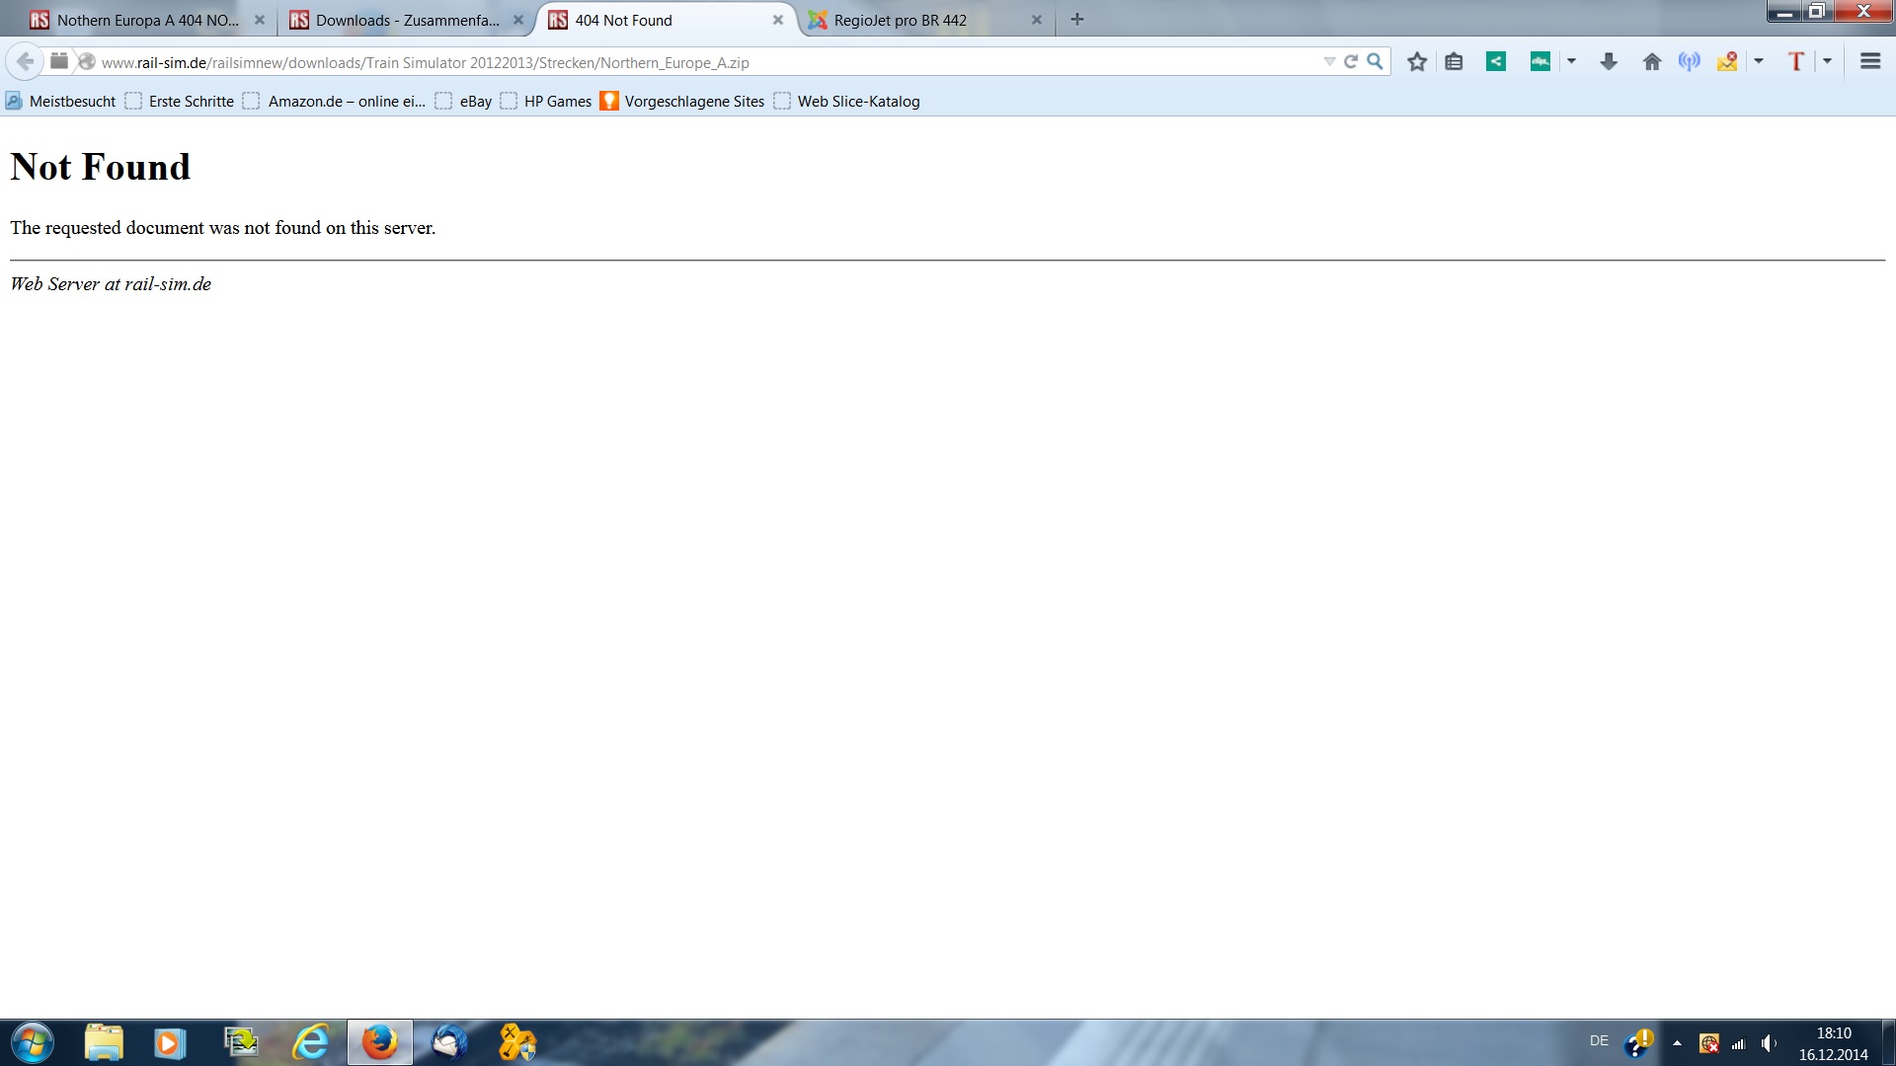Open the URL history dropdown arrow
The width and height of the screenshot is (1896, 1066).
(1329, 62)
